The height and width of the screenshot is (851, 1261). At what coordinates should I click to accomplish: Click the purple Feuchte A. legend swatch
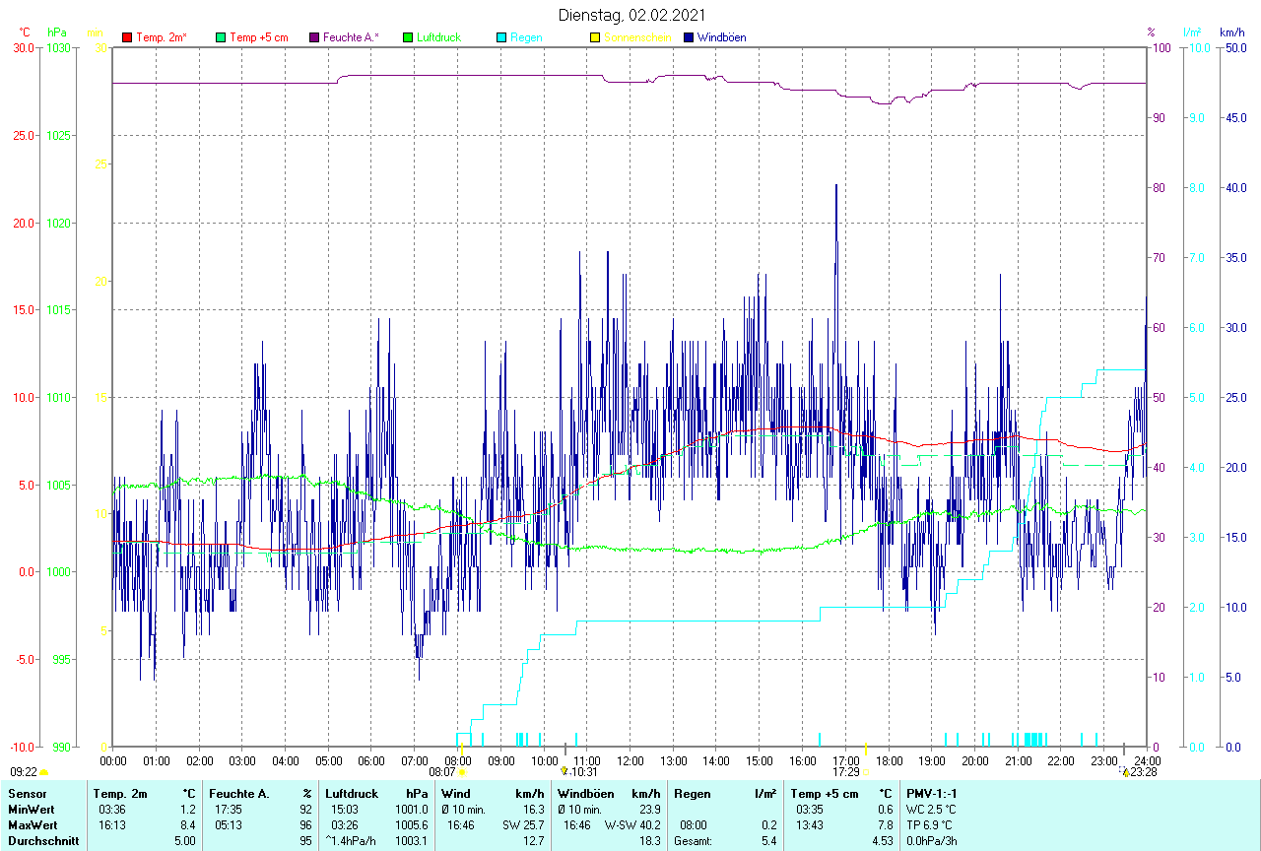coord(314,37)
